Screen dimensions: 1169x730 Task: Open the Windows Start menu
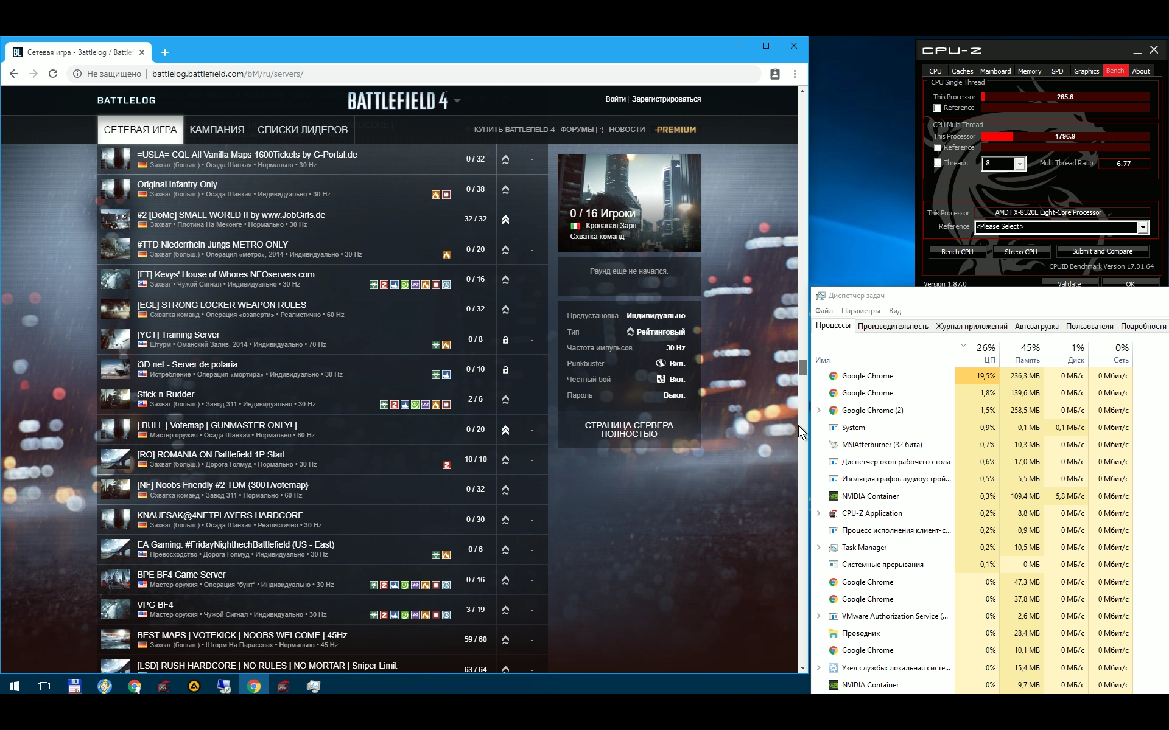pos(15,686)
